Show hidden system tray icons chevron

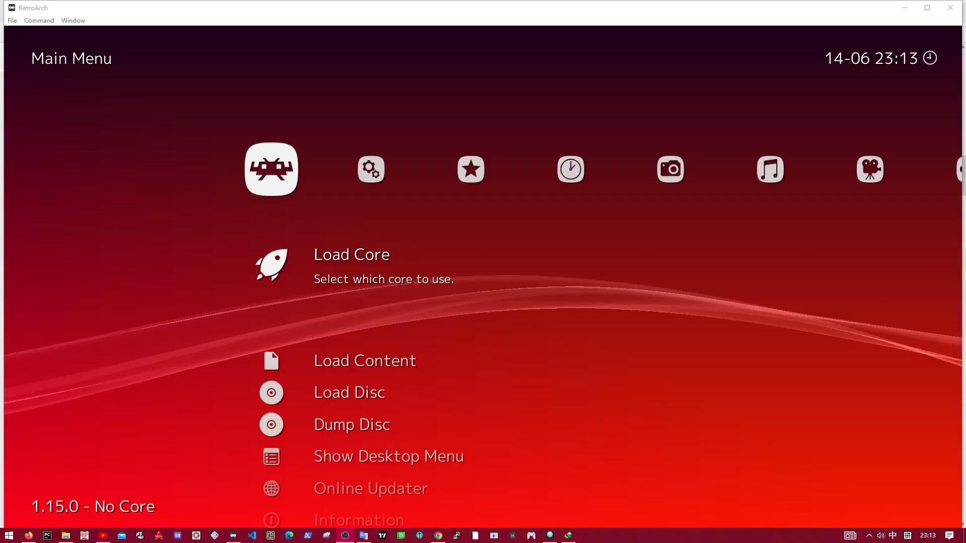pos(869,535)
